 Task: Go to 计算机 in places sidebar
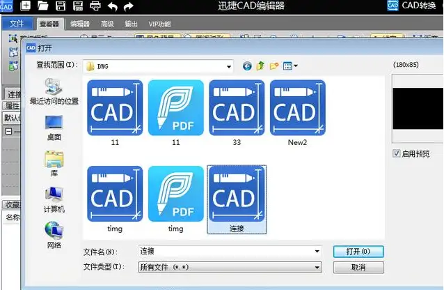[x=54, y=200]
